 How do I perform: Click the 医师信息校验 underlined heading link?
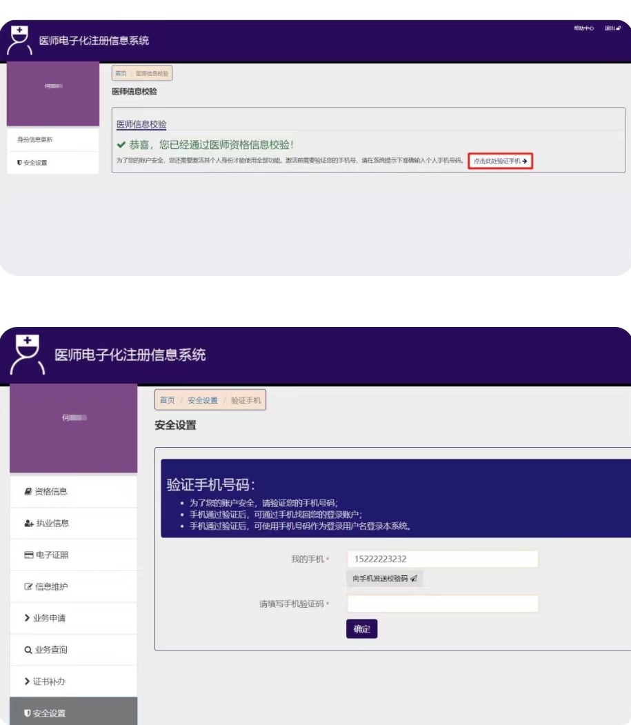coord(141,124)
